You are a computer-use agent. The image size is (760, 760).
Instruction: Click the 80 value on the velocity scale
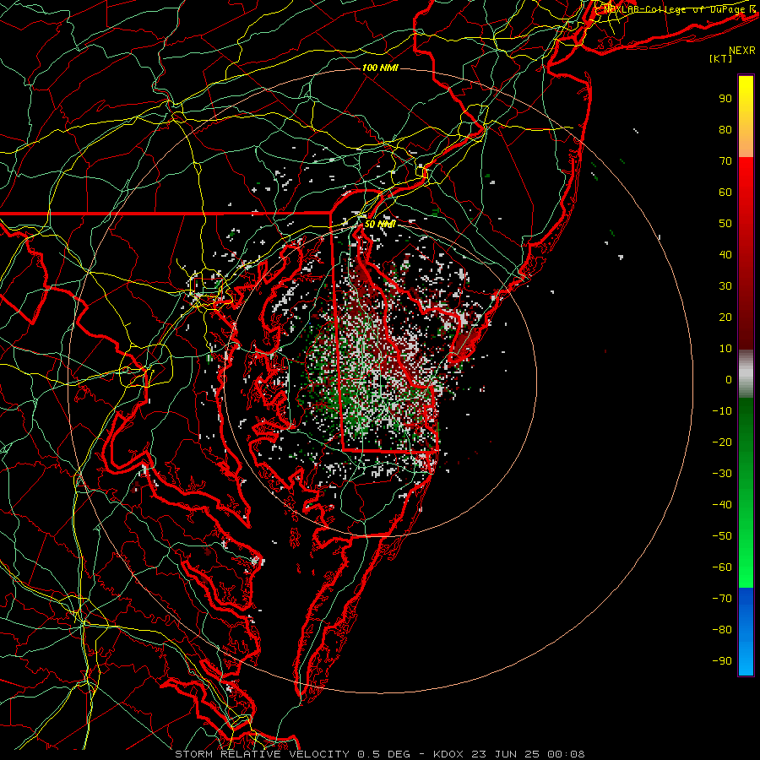pos(725,130)
